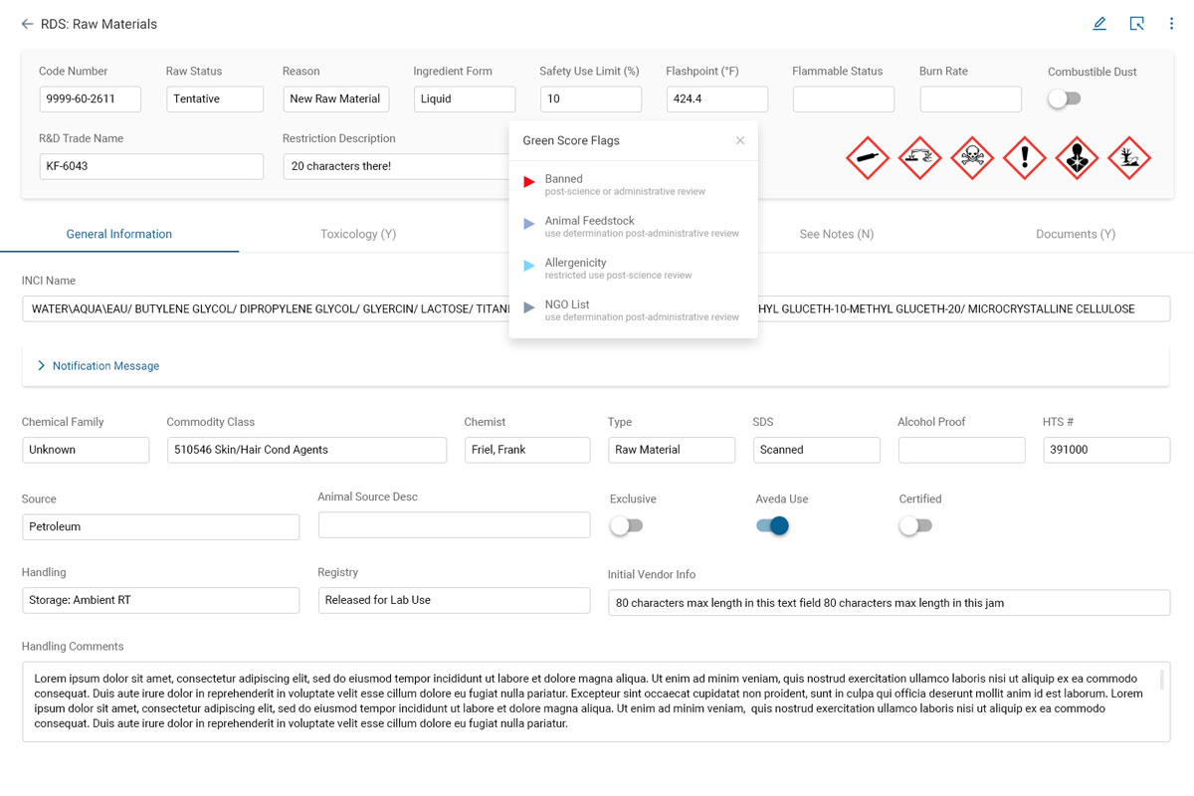This screenshot has width=1194, height=796.
Task: Go back using the arrow beside RDS: Raw Materials
Action: click(27, 24)
